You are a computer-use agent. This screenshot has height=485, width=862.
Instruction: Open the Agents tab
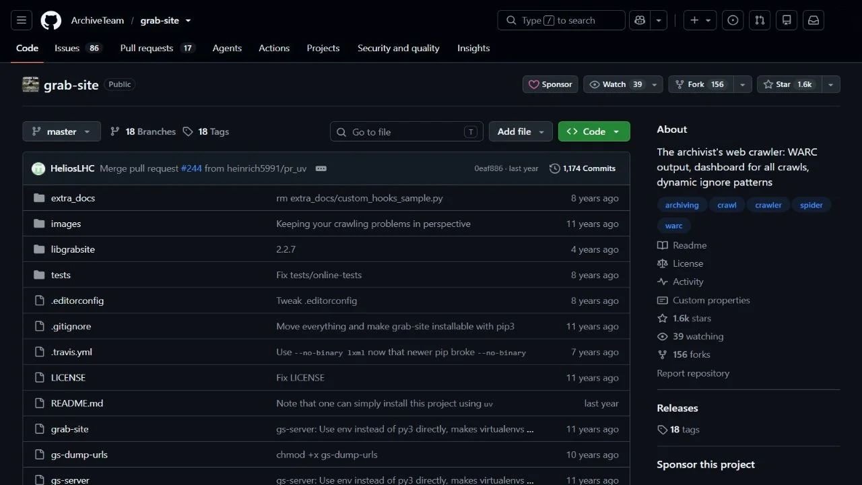[227, 48]
